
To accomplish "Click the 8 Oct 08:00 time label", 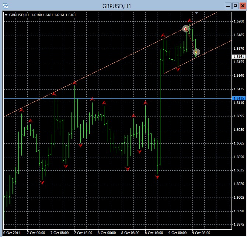I will (x=130, y=233).
